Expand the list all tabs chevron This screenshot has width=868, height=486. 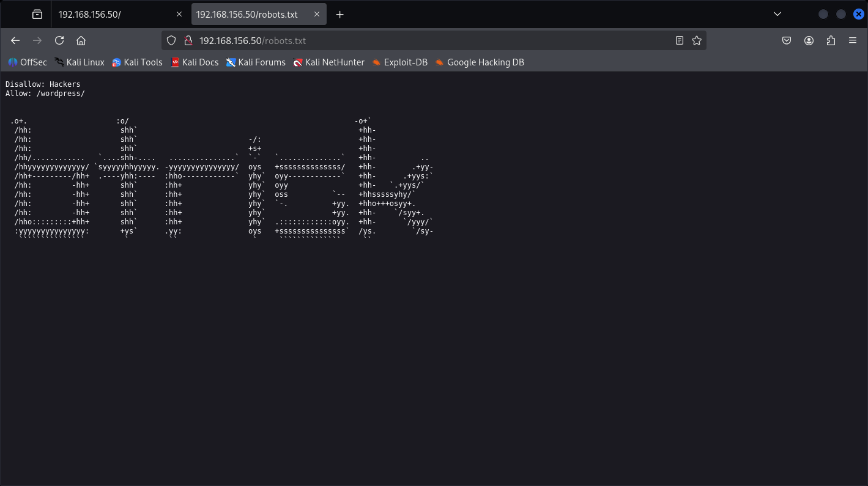[777, 14]
